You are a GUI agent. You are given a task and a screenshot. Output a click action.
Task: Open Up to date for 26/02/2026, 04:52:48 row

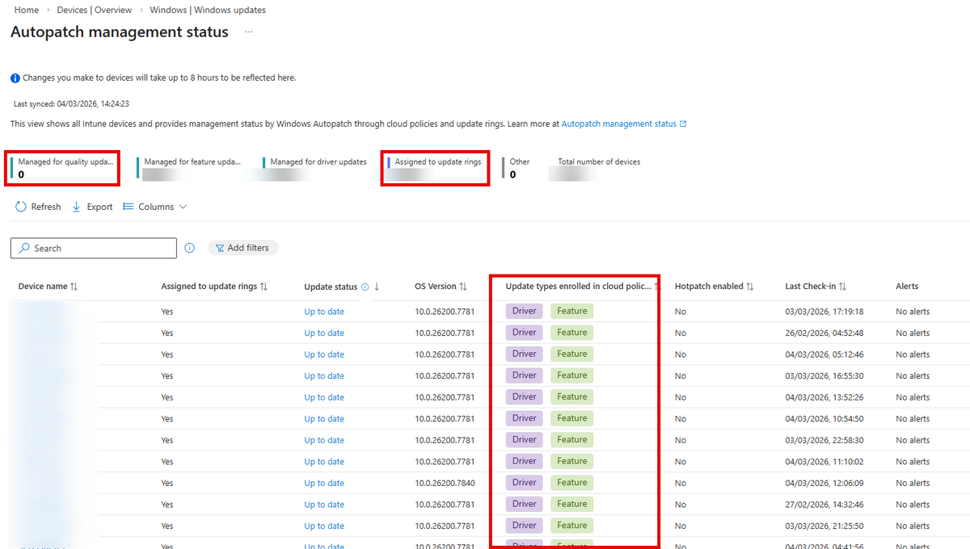(x=324, y=333)
